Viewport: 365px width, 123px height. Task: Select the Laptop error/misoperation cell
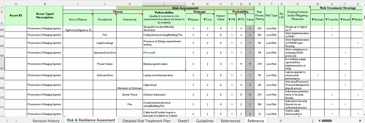coord(164,75)
